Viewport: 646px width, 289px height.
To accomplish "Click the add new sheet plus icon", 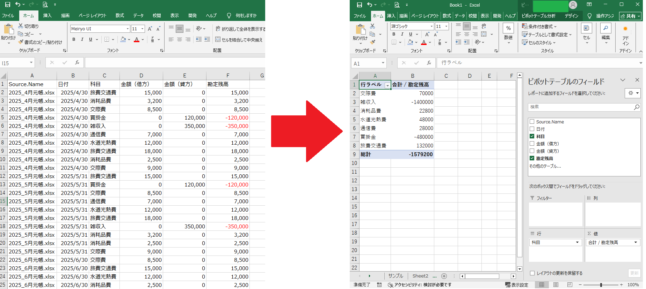I will point(444,276).
